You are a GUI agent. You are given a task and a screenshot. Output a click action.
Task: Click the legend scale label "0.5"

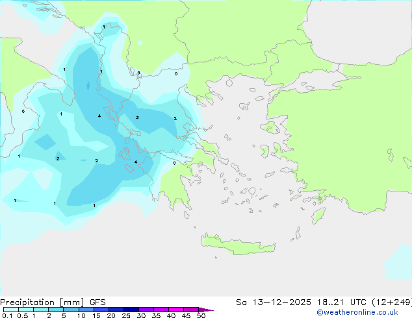click(23, 315)
